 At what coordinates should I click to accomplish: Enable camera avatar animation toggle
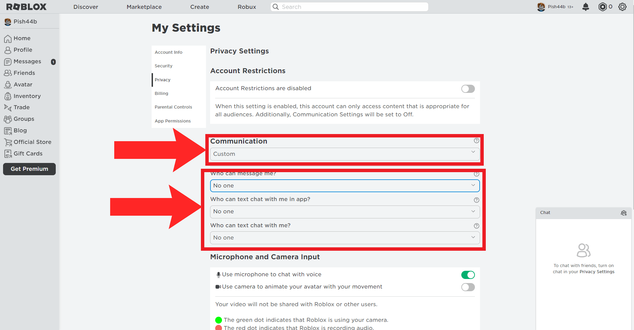pos(468,287)
